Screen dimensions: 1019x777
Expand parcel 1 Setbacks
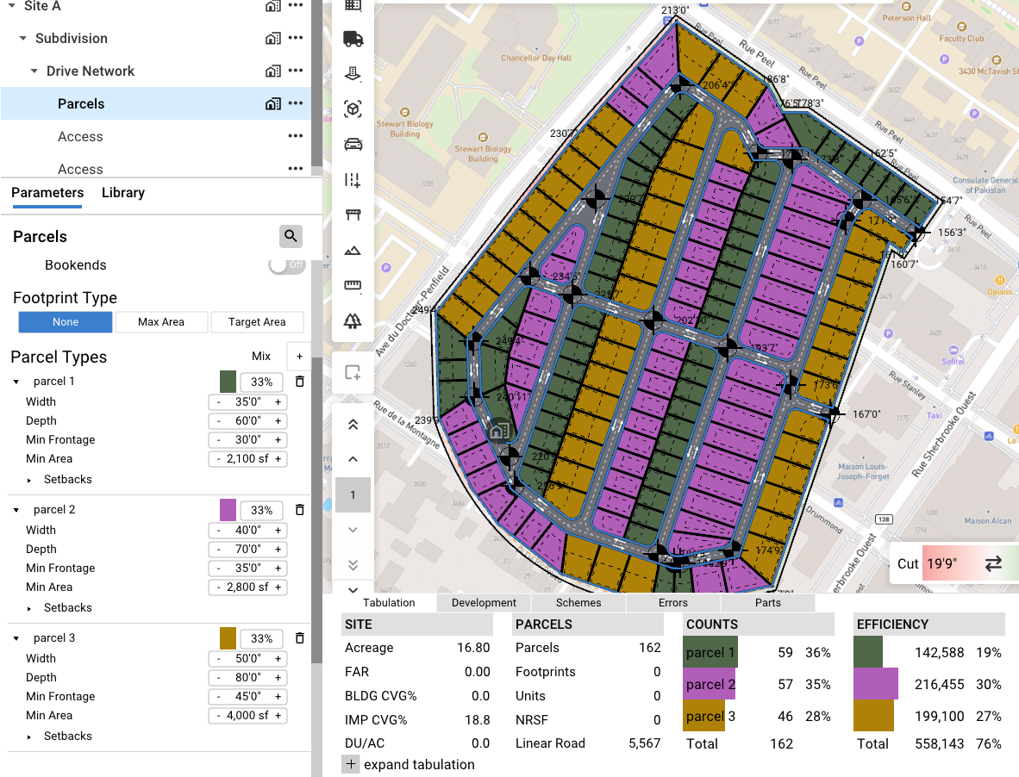[29, 481]
